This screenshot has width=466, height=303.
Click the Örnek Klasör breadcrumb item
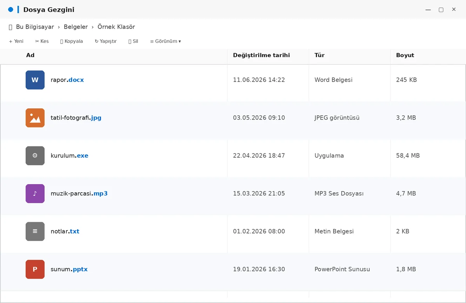click(116, 27)
